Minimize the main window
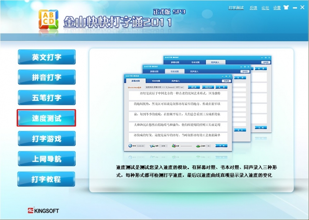Screen dimensions: 309x220 tap(295, 8)
